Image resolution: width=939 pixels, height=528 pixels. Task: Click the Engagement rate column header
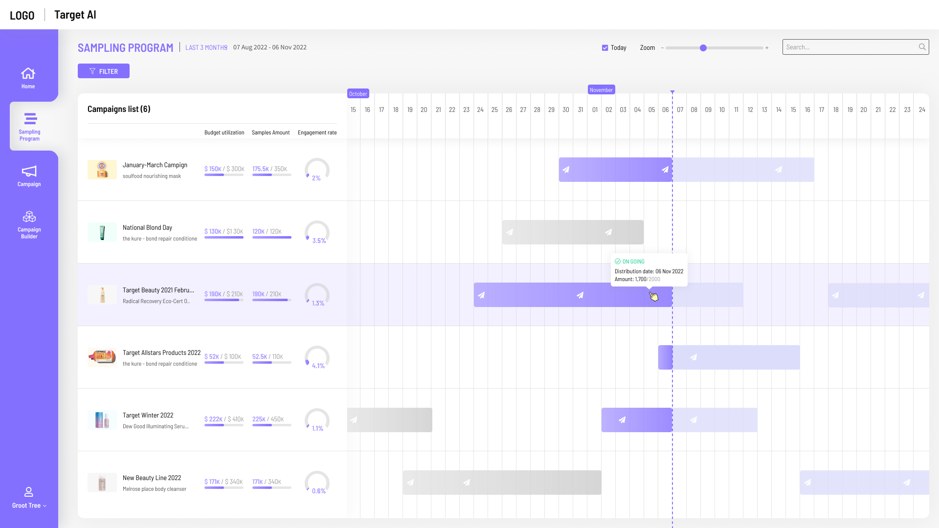click(317, 132)
